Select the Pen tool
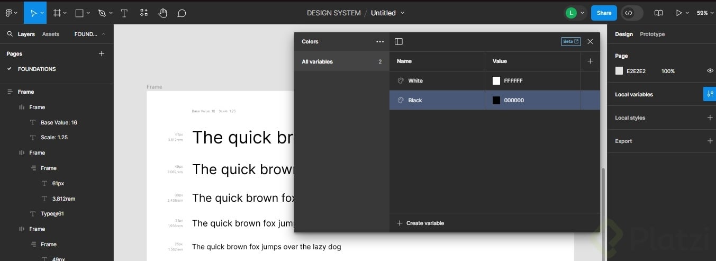Screen dimensions: 716x261 coord(102,13)
